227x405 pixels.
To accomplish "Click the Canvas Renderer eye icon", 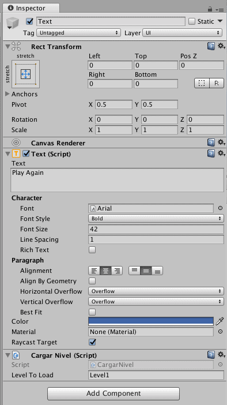I will coord(16,142).
